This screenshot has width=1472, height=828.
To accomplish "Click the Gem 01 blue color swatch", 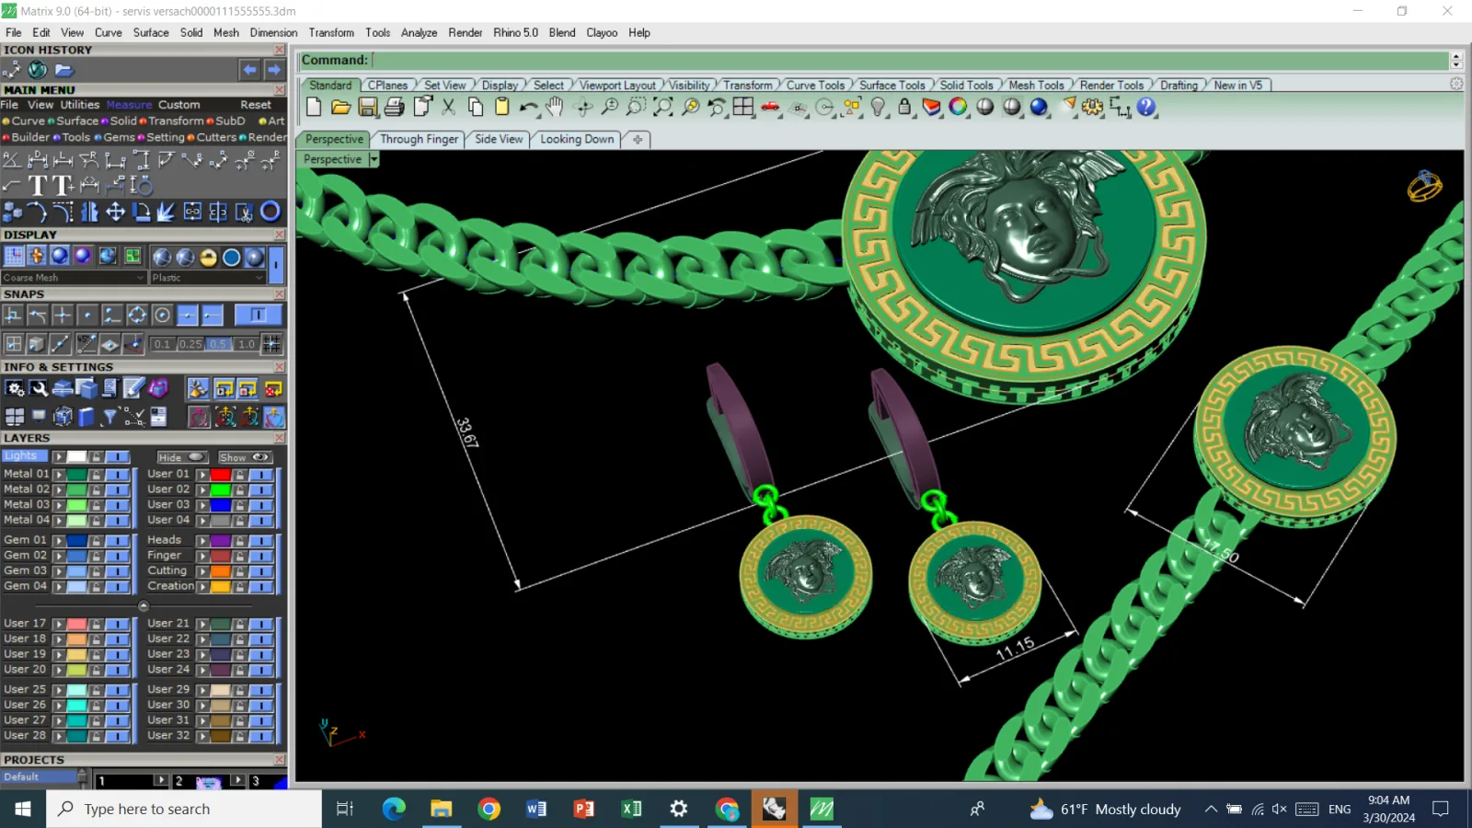I will 76,541.
